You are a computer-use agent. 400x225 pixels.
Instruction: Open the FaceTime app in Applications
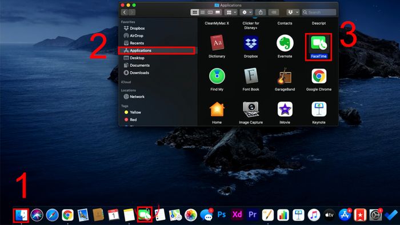(x=319, y=43)
